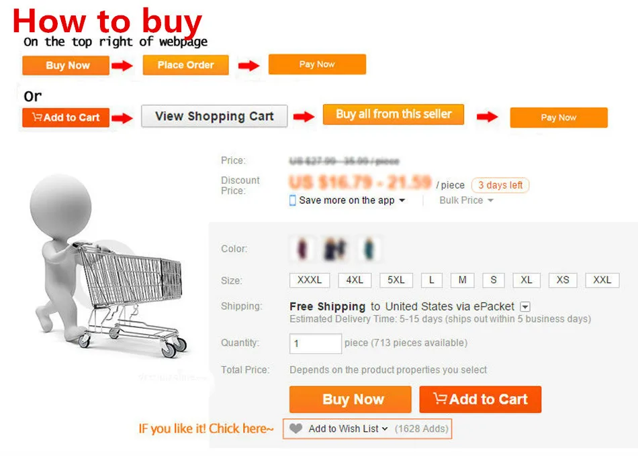Viewport: 638px width, 456px height.
Task: Click the cart icon on the large Add to Cart button
Action: pyautogui.click(x=440, y=399)
